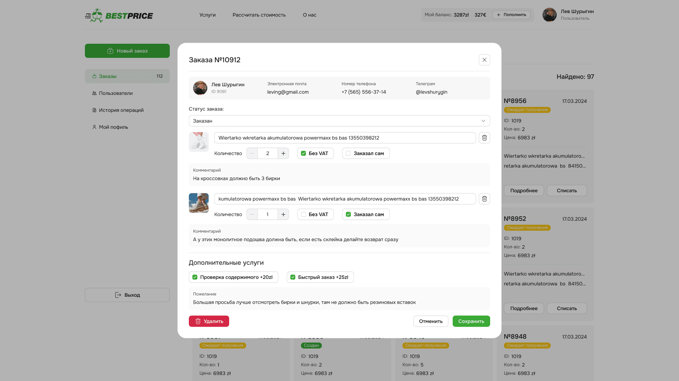Click red Удалить trash button
The height and width of the screenshot is (381, 679).
click(x=209, y=321)
